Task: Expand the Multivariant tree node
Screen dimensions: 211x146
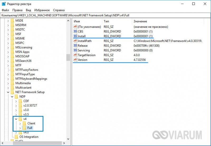Action: (8, 88)
